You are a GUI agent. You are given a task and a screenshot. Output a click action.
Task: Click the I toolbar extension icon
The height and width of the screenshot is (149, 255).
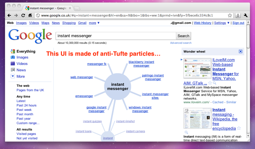coord(238,15)
